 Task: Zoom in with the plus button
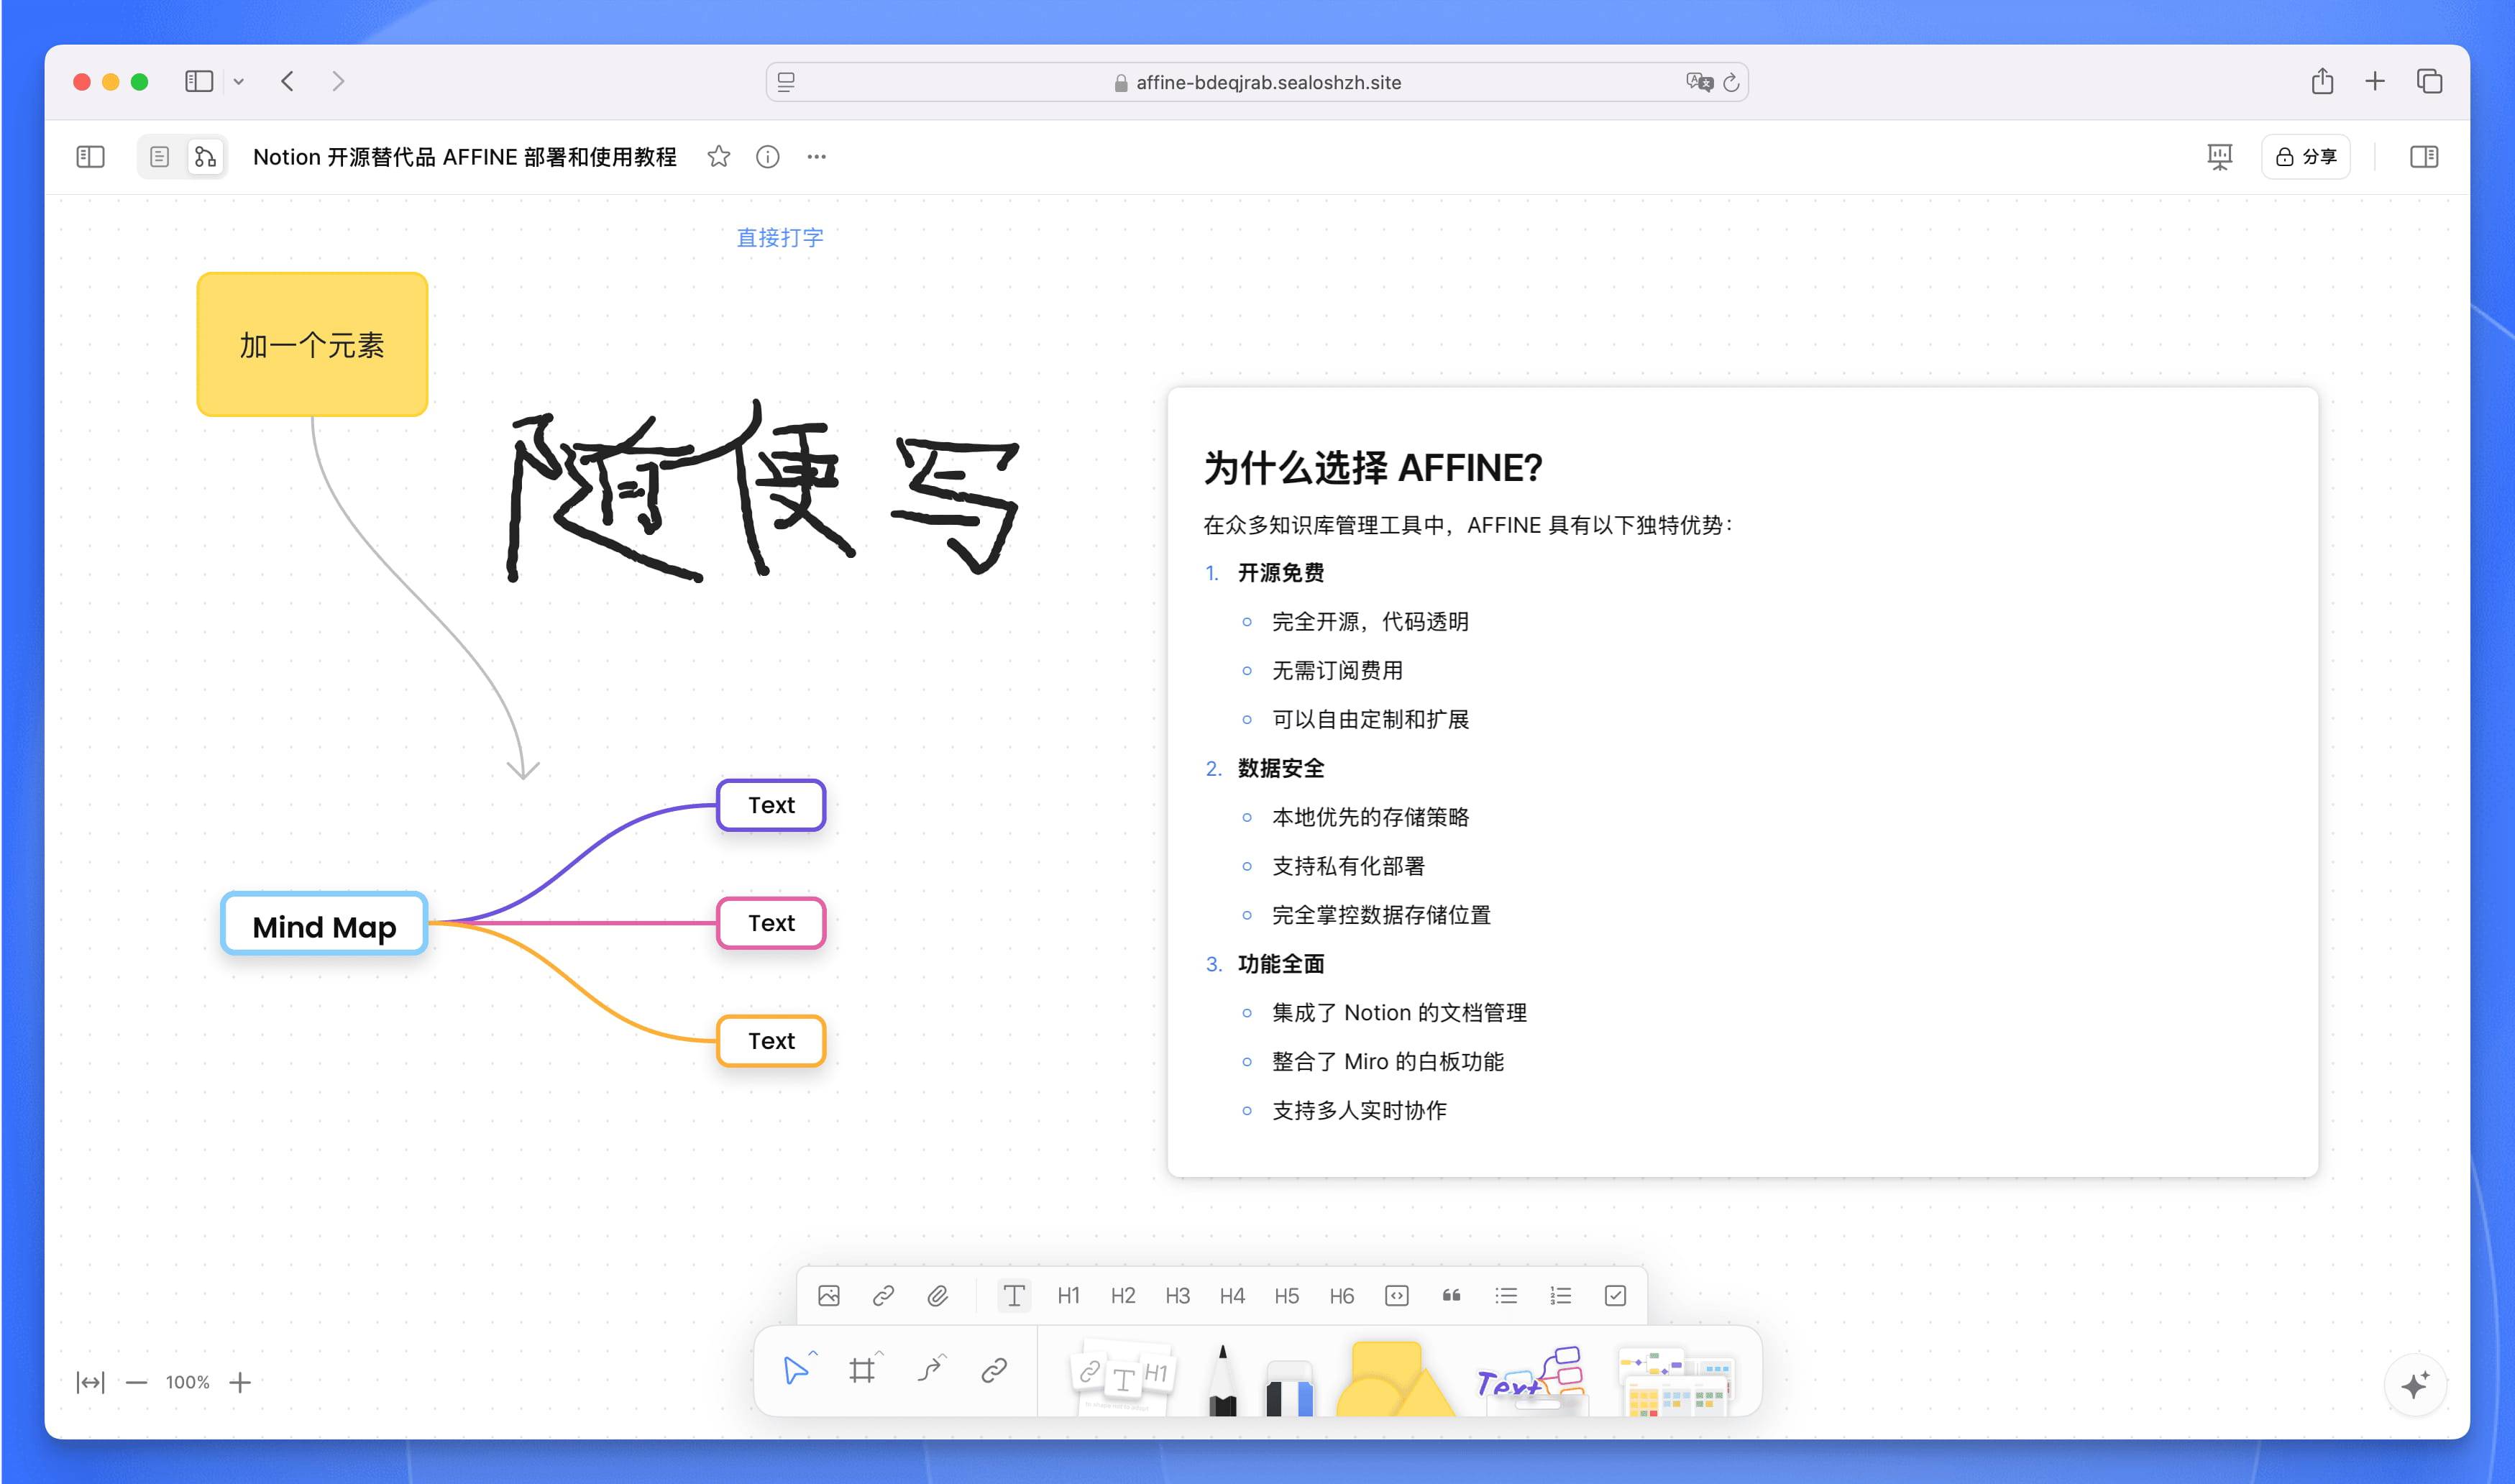click(240, 1382)
